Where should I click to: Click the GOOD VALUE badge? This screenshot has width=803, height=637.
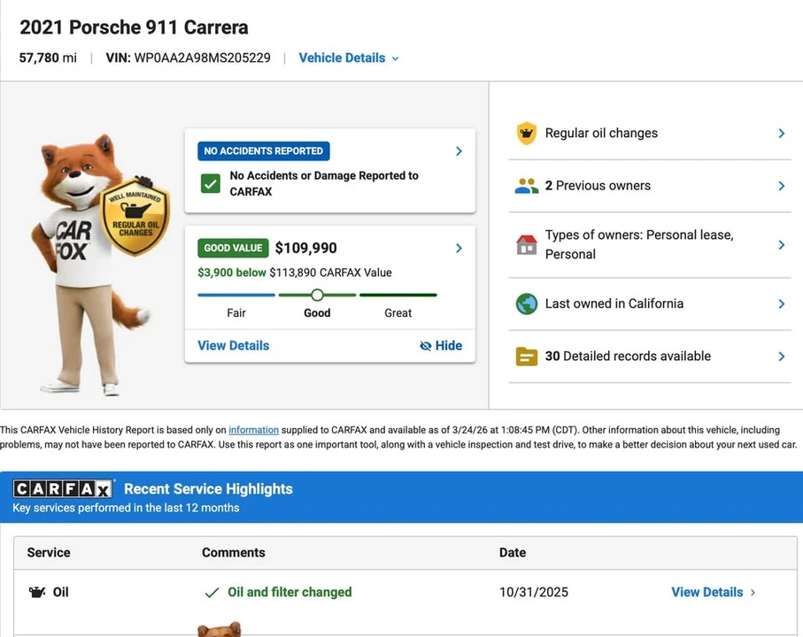pos(233,248)
